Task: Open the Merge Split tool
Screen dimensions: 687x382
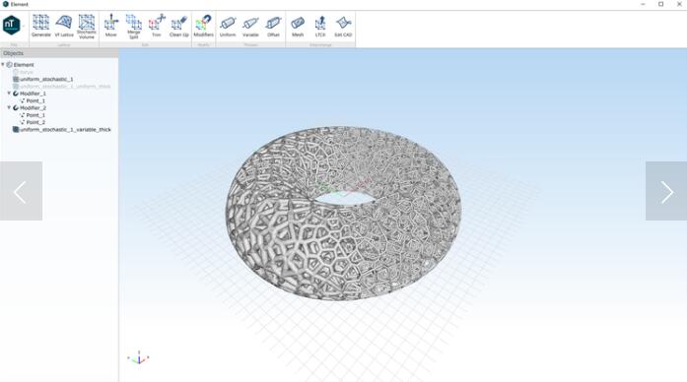Action: [134, 27]
